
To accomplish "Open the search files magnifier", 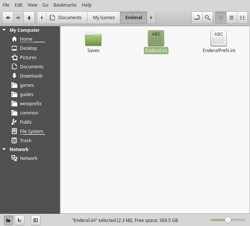I will click(x=208, y=18).
